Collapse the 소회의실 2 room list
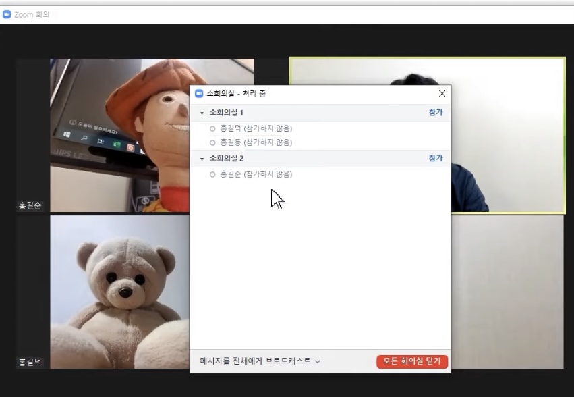Image resolution: width=574 pixels, height=397 pixels. click(202, 159)
